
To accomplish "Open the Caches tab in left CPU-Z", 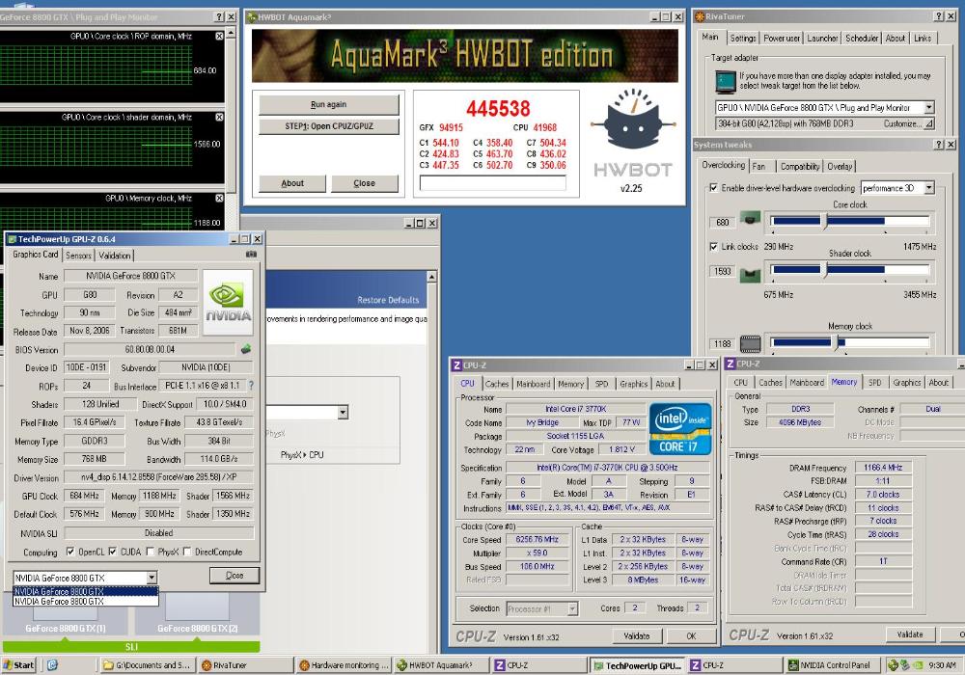I will pos(497,384).
